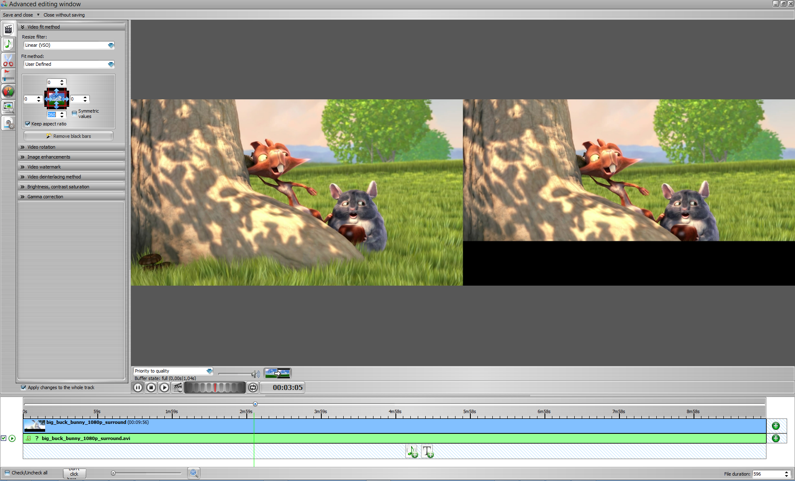Click the clapperboard playlist icon beside play
Screen dimensions: 795x481
178,387
